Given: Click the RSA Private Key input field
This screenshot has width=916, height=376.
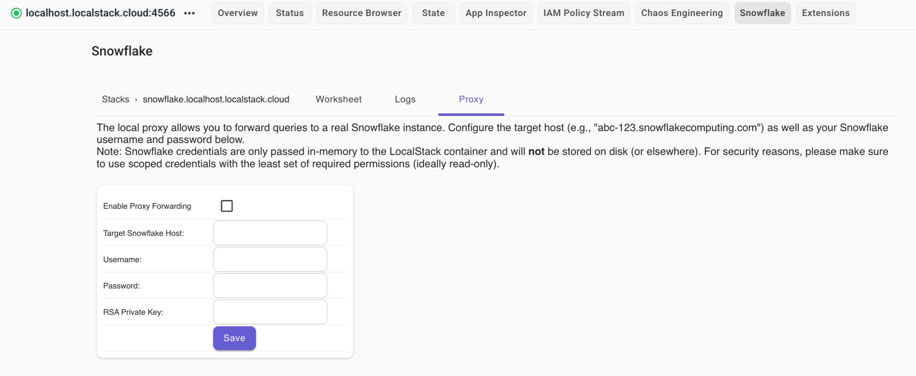Looking at the screenshot, I should click(x=269, y=311).
